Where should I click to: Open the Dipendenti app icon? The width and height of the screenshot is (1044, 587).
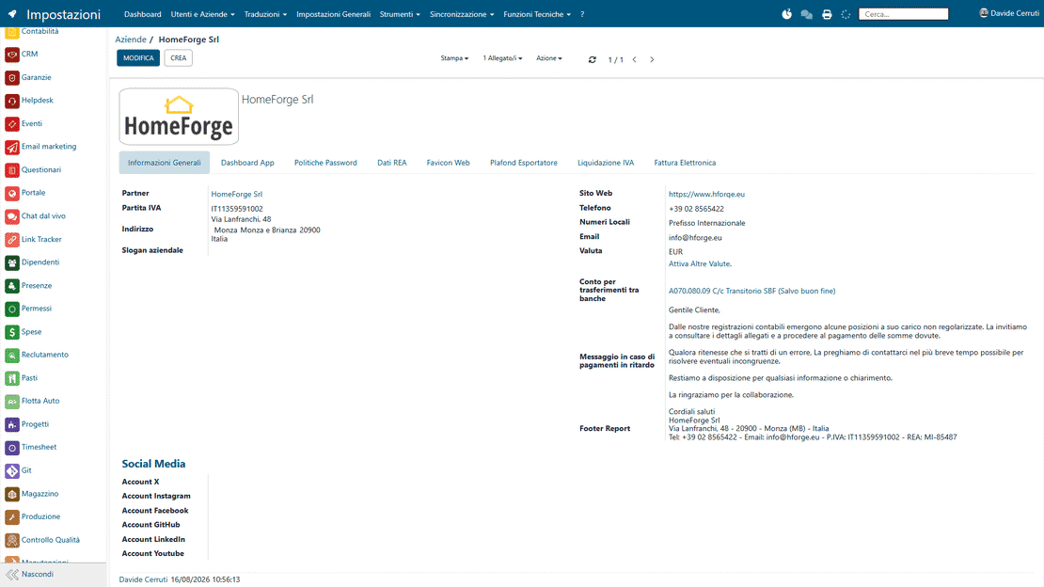tap(12, 262)
